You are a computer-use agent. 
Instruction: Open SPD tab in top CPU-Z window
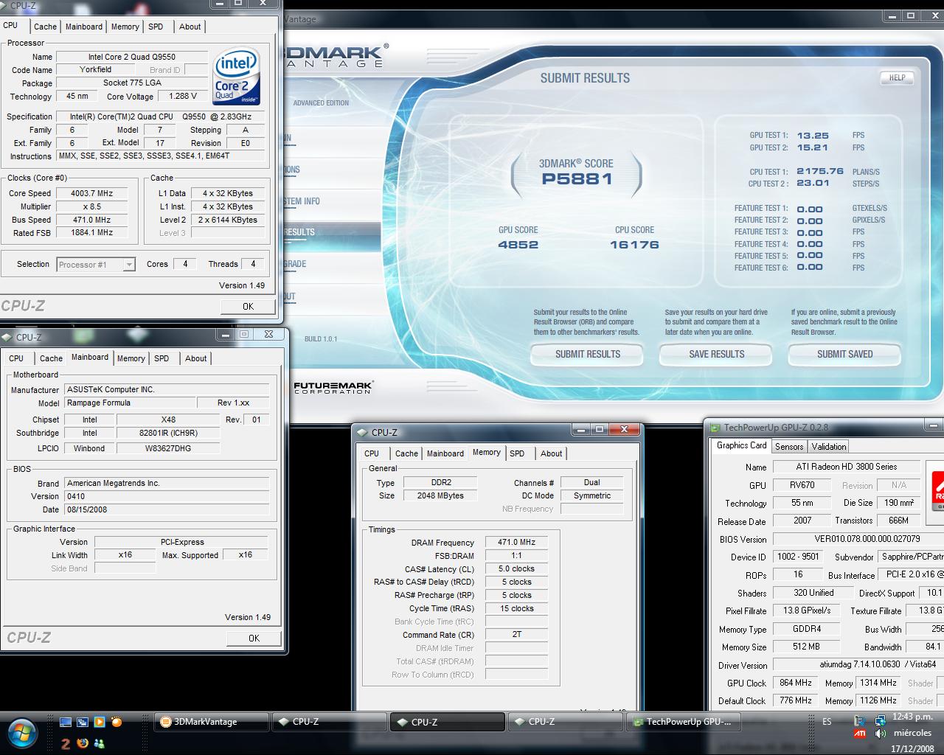coord(156,27)
